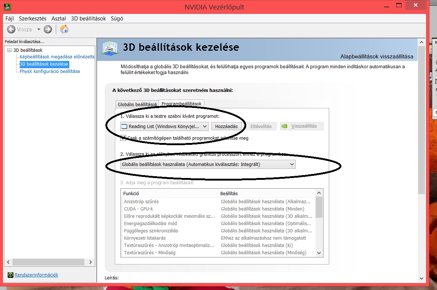Click the main panel vertical scrollbar thumb
Image resolution: width=437 pixels, height=290 pixels.
421,120
